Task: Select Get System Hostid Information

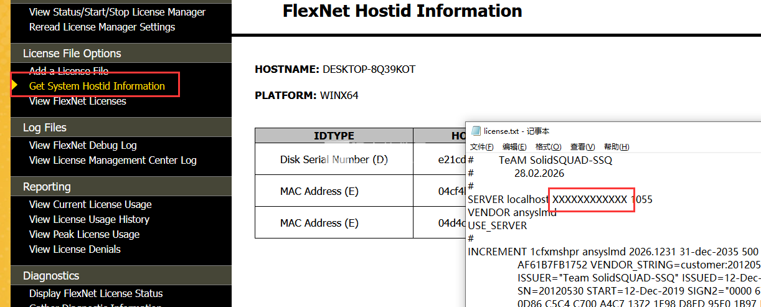Action: point(97,86)
